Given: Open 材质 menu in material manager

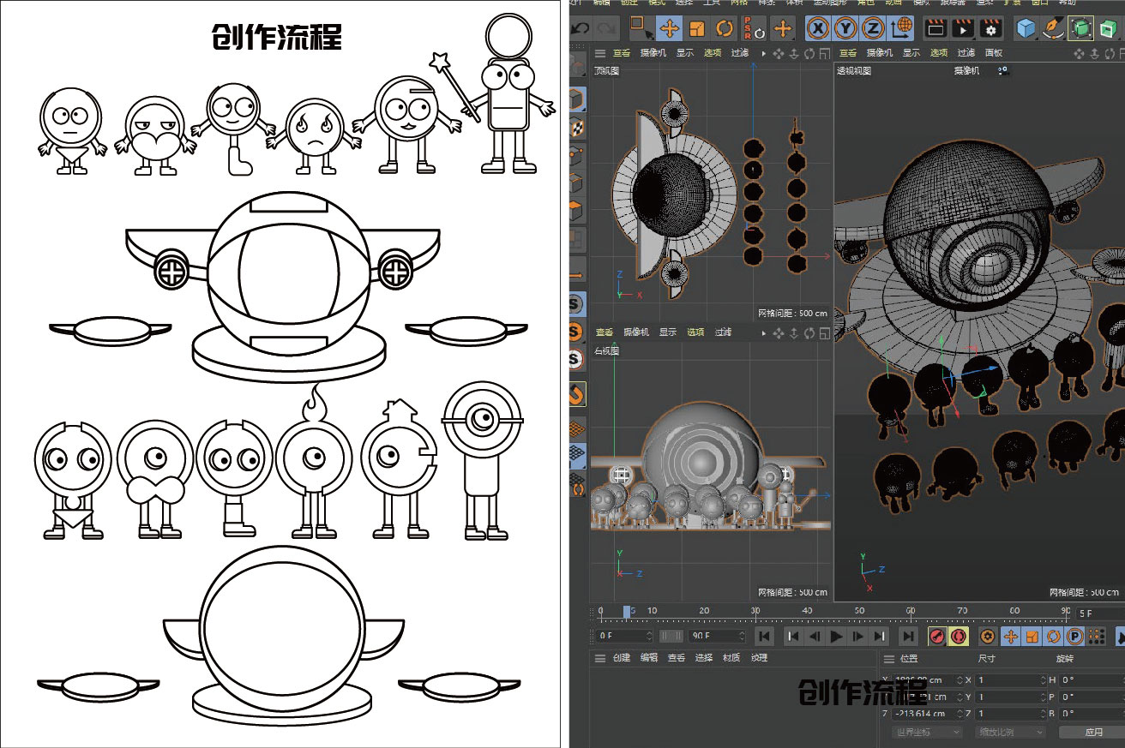Looking at the screenshot, I should (731, 658).
